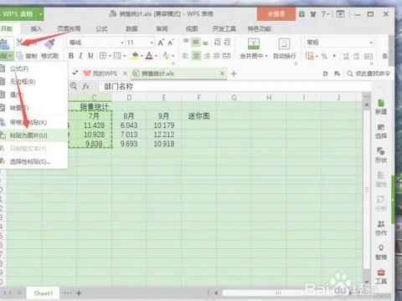Screen dimensions: 402x301
Task: Click the Auto Wrap (自动换行) icon
Action: pyautogui.click(x=284, y=44)
